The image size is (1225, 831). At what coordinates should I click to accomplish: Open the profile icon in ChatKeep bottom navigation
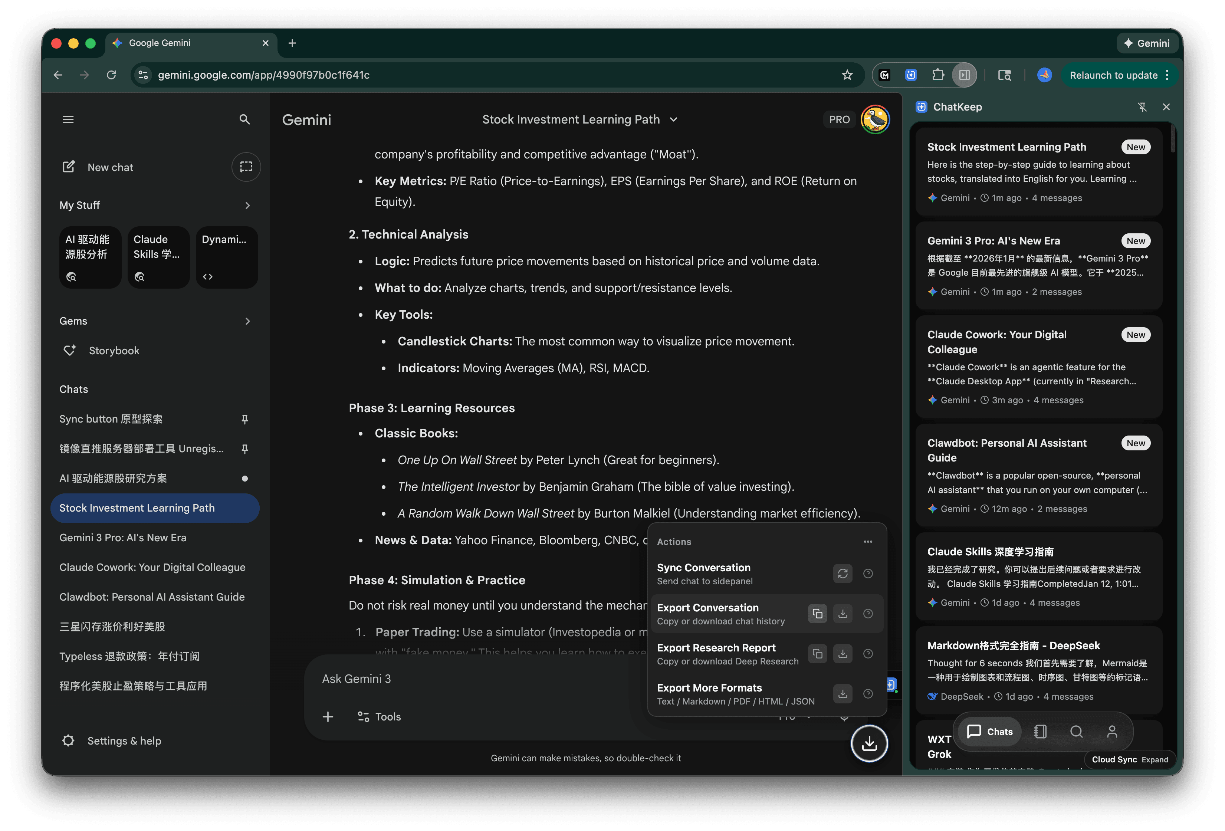point(1112,732)
